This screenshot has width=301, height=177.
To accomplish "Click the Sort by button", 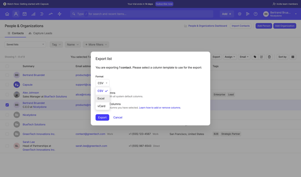I will pyautogui.click(x=283, y=57).
